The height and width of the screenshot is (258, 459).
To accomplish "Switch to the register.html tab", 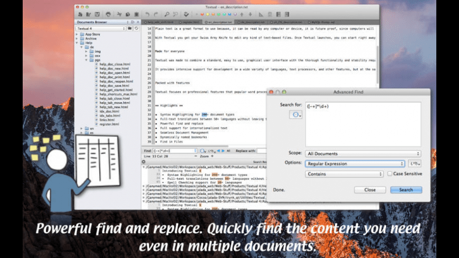I will click(x=190, y=22).
